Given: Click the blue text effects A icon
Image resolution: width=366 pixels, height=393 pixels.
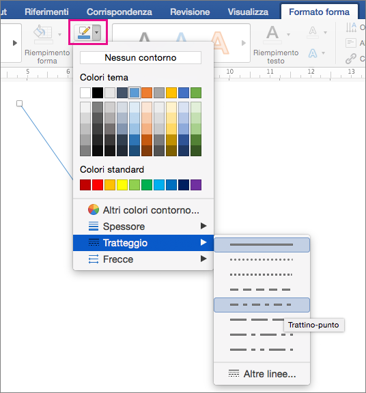Looking at the screenshot, I should (x=313, y=53).
